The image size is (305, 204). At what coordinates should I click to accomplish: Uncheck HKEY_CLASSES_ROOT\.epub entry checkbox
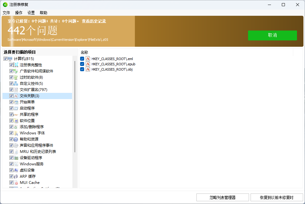[x=82, y=64]
